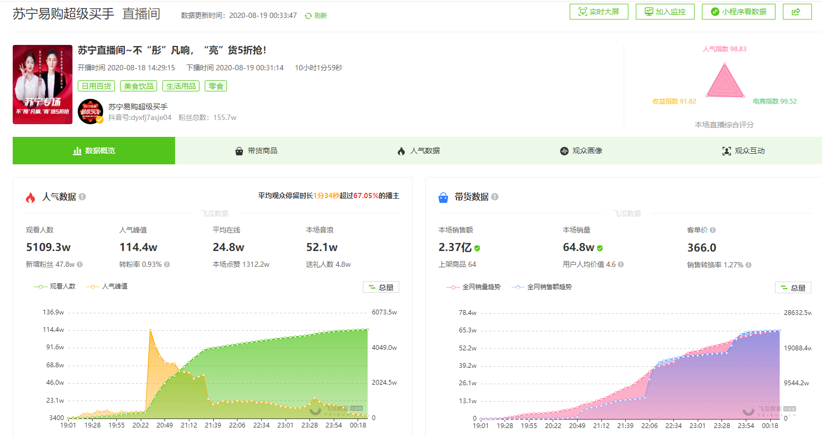
Task: Click the info icon next to 用户人均价值
Action: (x=620, y=264)
